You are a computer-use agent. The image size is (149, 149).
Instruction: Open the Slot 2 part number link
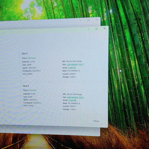[75, 64]
